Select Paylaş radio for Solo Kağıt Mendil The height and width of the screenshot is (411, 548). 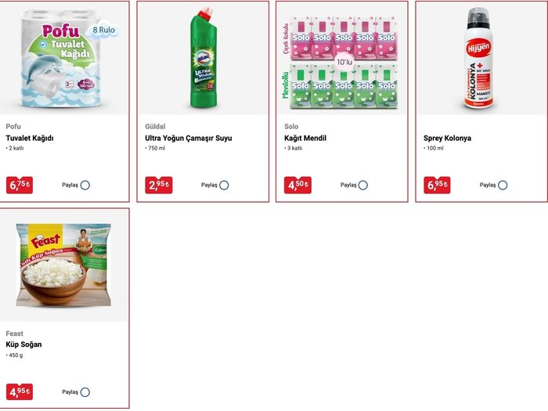363,186
